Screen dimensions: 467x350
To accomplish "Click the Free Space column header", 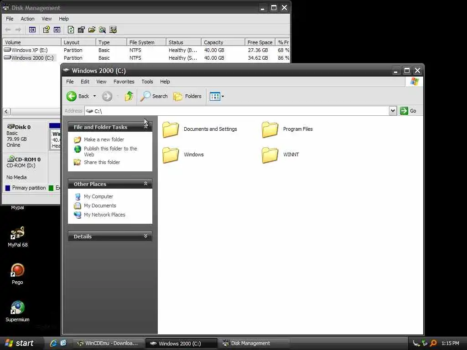I will click(x=259, y=42).
